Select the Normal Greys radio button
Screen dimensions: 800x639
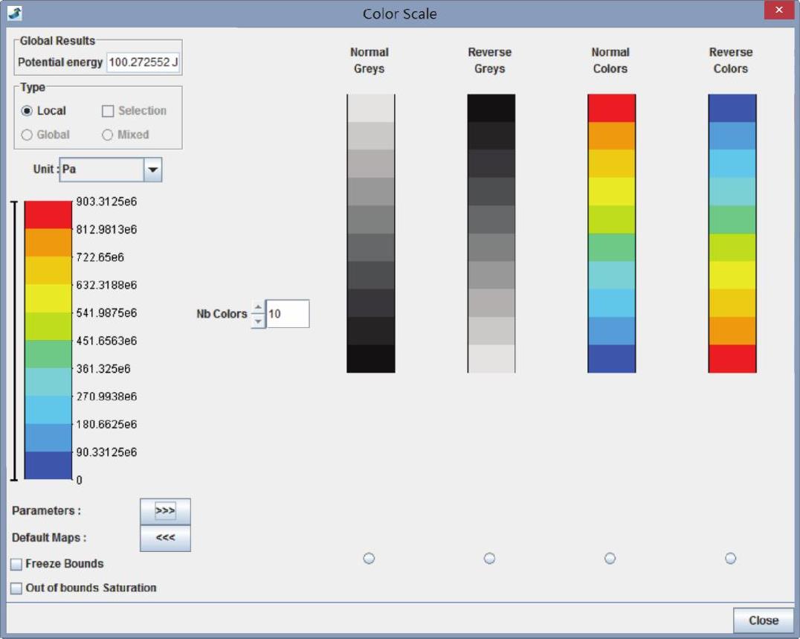[x=369, y=559]
